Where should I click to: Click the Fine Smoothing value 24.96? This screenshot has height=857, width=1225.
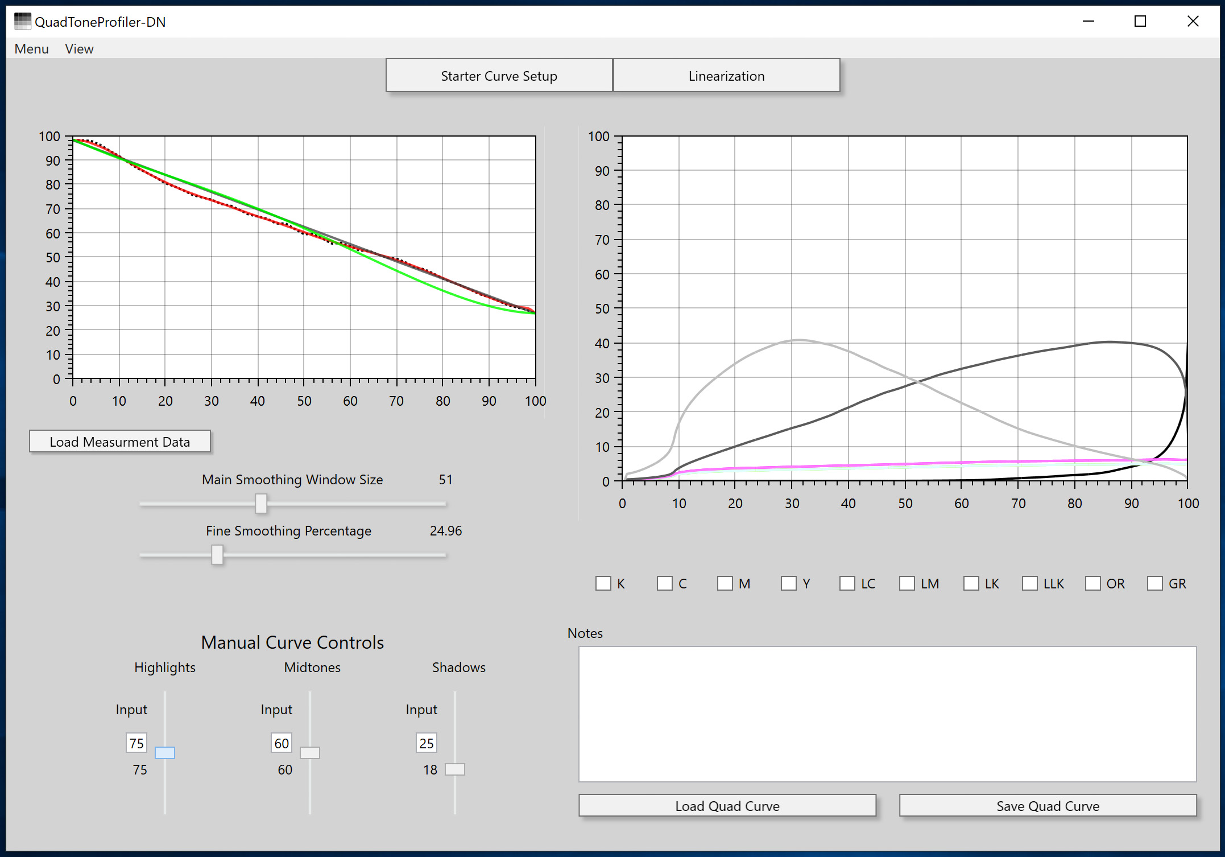[446, 531]
